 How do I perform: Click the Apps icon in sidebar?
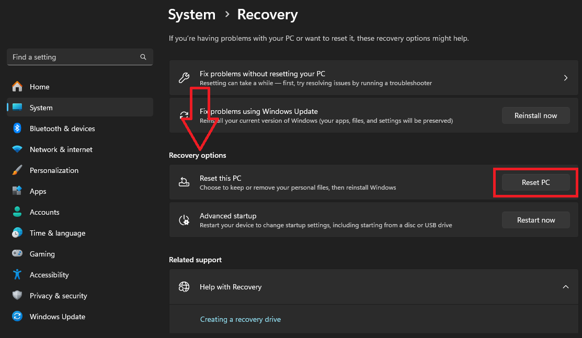(17, 191)
